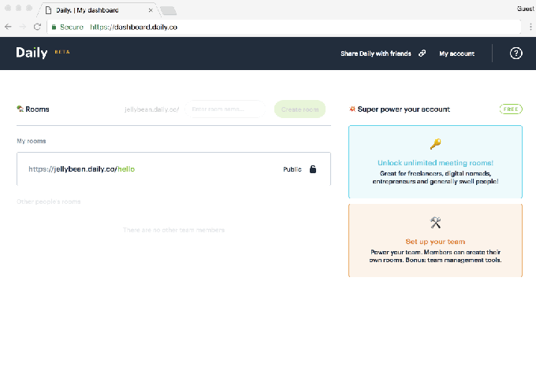Click the Other people's rooms label
The image size is (536, 370).
49,202
